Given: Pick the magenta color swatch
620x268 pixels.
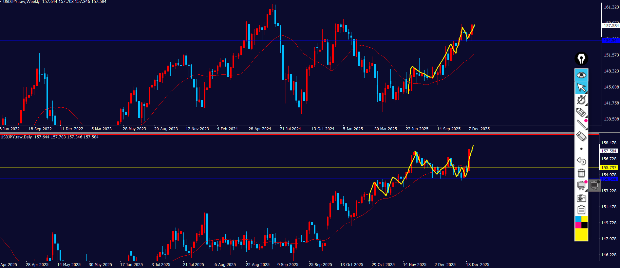Looking at the screenshot, I should click(x=578, y=225).
